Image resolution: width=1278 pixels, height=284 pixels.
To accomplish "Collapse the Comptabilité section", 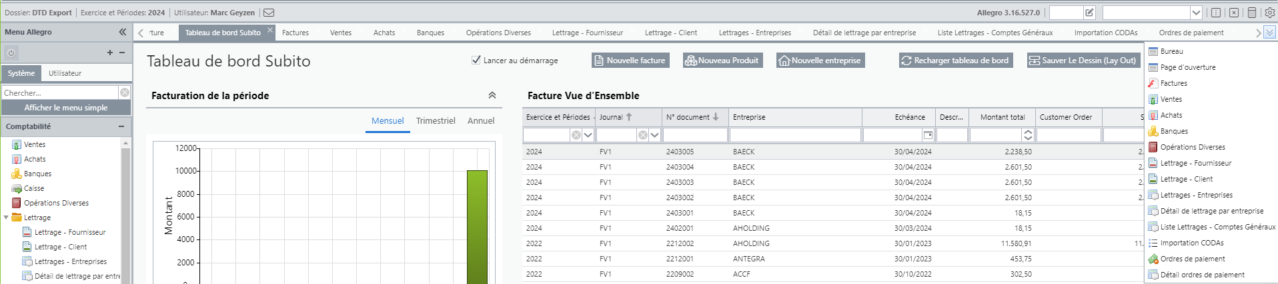I will point(121,126).
